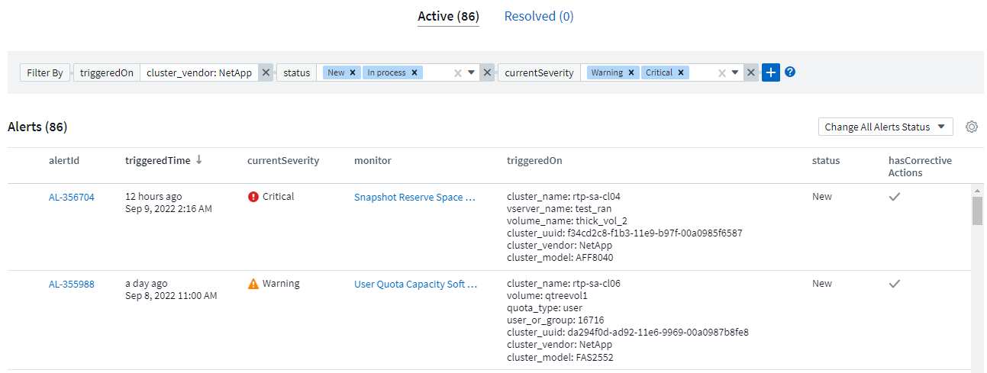Remove the 'Warning' severity tag
Viewport: 987px width, 373px height.
point(631,72)
